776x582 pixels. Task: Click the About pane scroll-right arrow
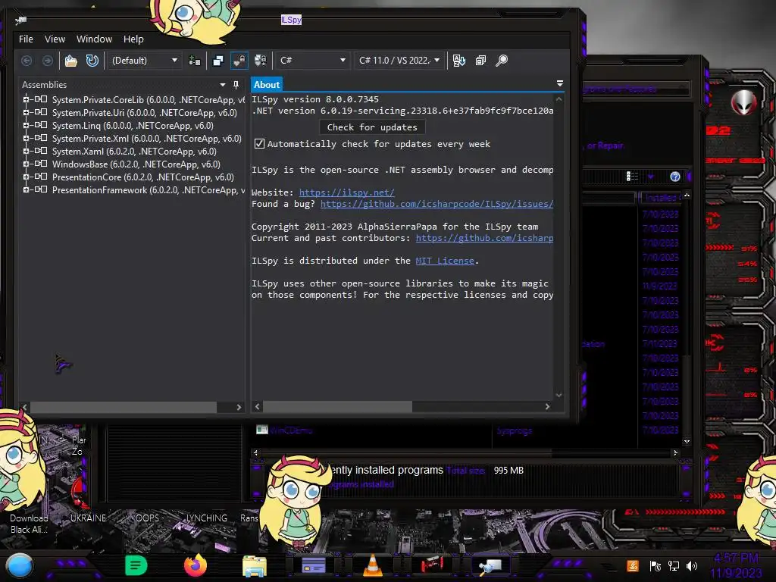click(547, 407)
